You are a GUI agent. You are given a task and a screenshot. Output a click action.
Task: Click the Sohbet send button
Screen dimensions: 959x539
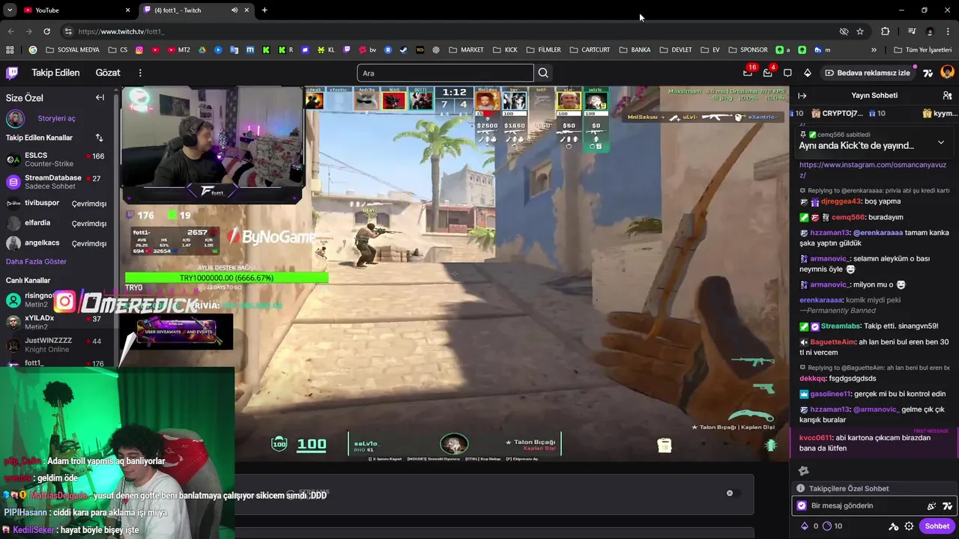pos(937,526)
